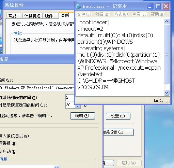The image size is (174, 168).
Task: Click the 设置(T) button in 系统属性
Action: (x=118, y=116)
